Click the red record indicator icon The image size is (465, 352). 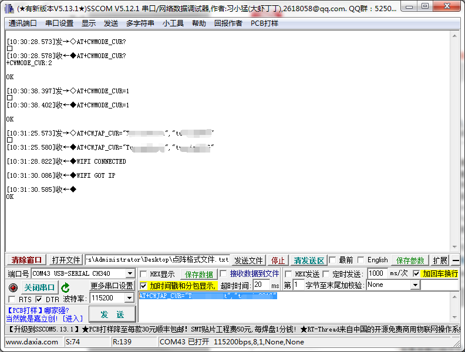point(13,287)
